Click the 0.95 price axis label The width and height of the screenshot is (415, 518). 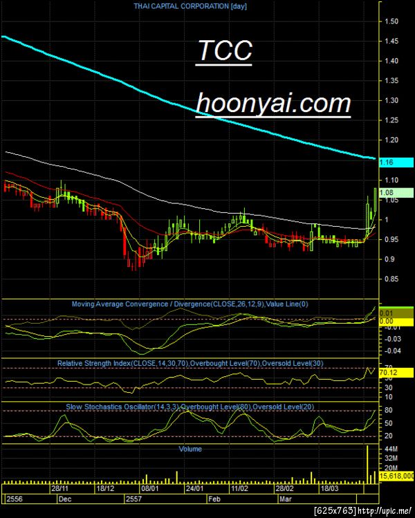[x=391, y=239]
